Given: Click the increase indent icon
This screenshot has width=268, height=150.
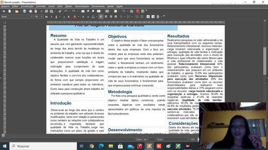Looking at the screenshot, I should [142, 17].
